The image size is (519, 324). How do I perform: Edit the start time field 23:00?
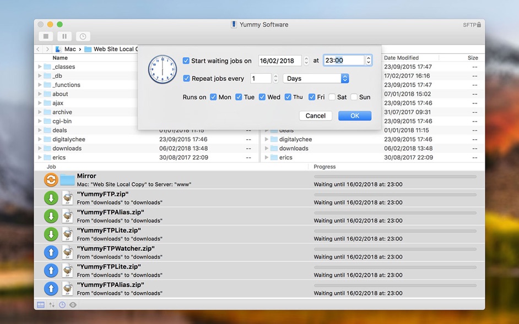pyautogui.click(x=344, y=60)
